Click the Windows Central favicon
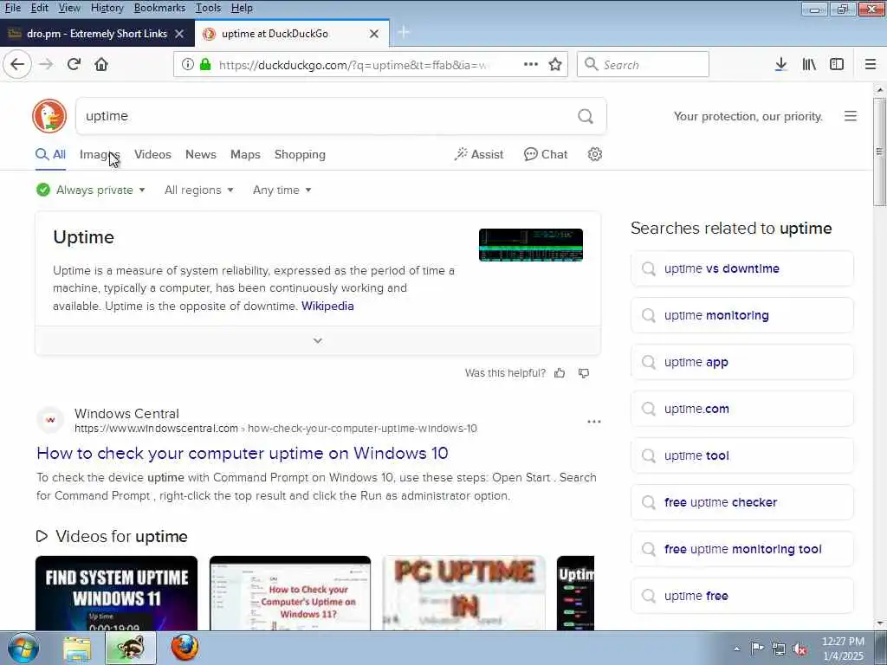Viewport: 887px width, 665px height. coord(50,420)
